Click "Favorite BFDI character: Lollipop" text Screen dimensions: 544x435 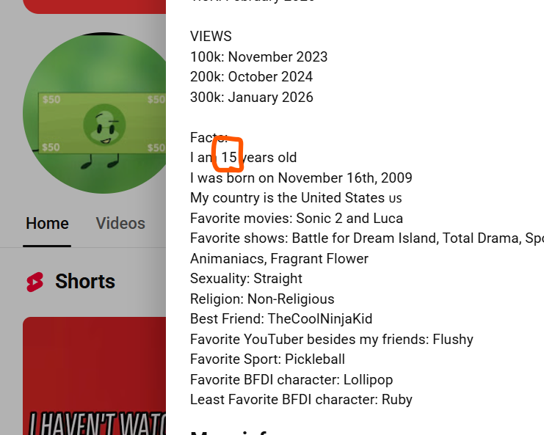click(x=291, y=379)
